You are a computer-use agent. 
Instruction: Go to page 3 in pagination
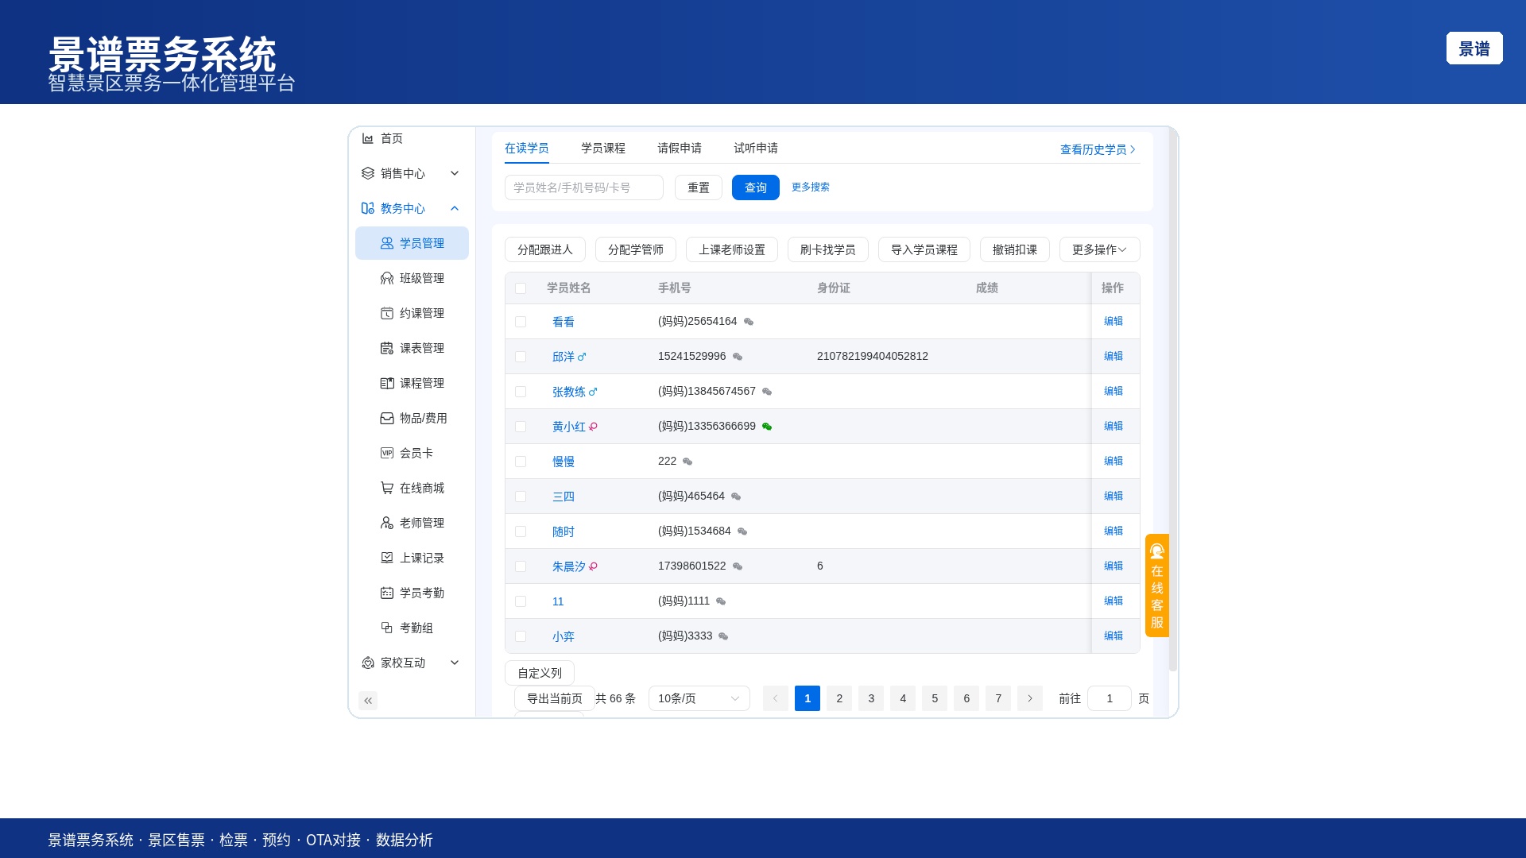(870, 698)
